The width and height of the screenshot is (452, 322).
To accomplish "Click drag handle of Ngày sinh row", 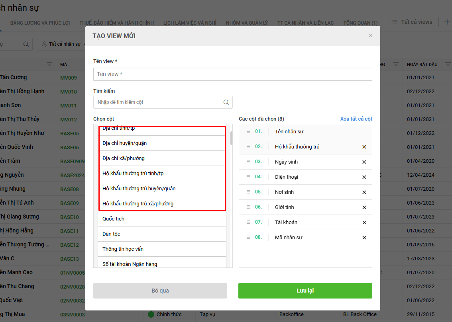I will [x=248, y=162].
